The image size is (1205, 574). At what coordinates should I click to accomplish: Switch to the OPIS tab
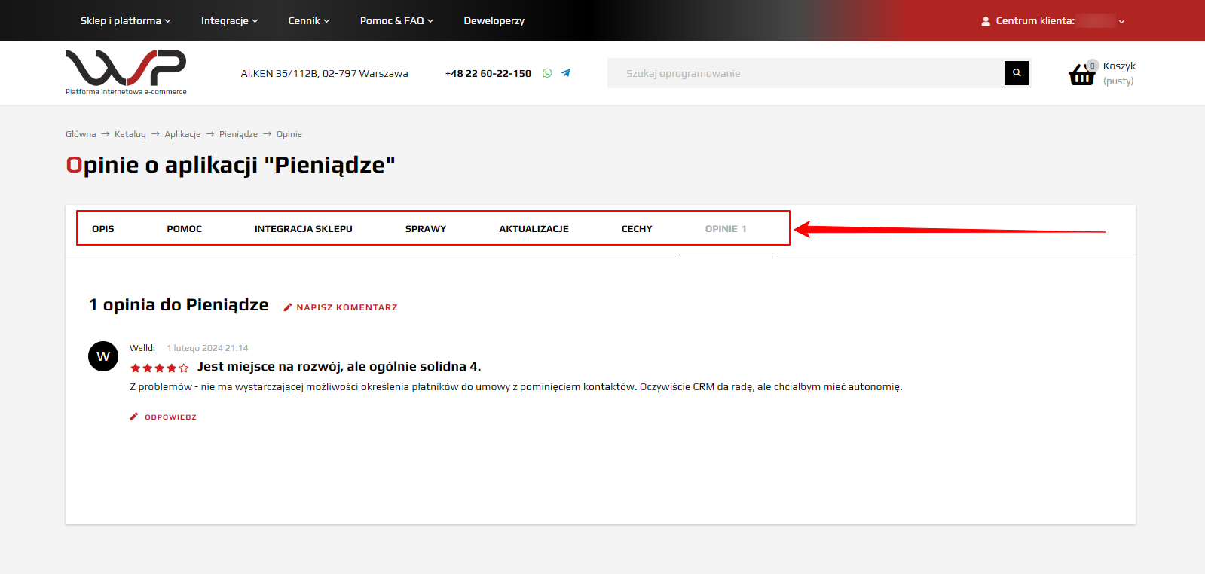[103, 229]
